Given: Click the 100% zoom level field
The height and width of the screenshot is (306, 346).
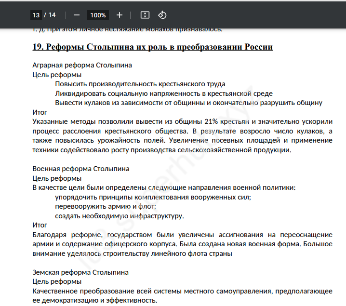Looking at the screenshot, I should point(98,15).
